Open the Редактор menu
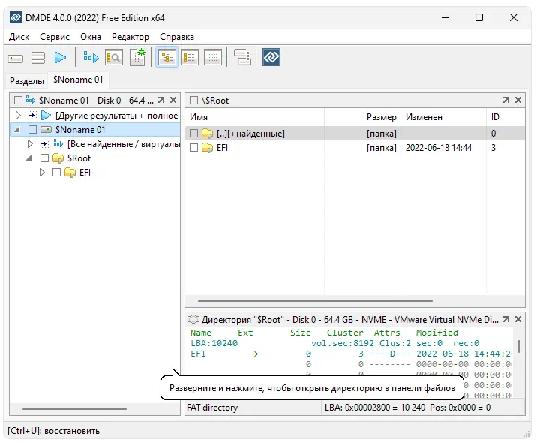Image resolution: width=537 pixels, height=443 pixels. pos(130,37)
